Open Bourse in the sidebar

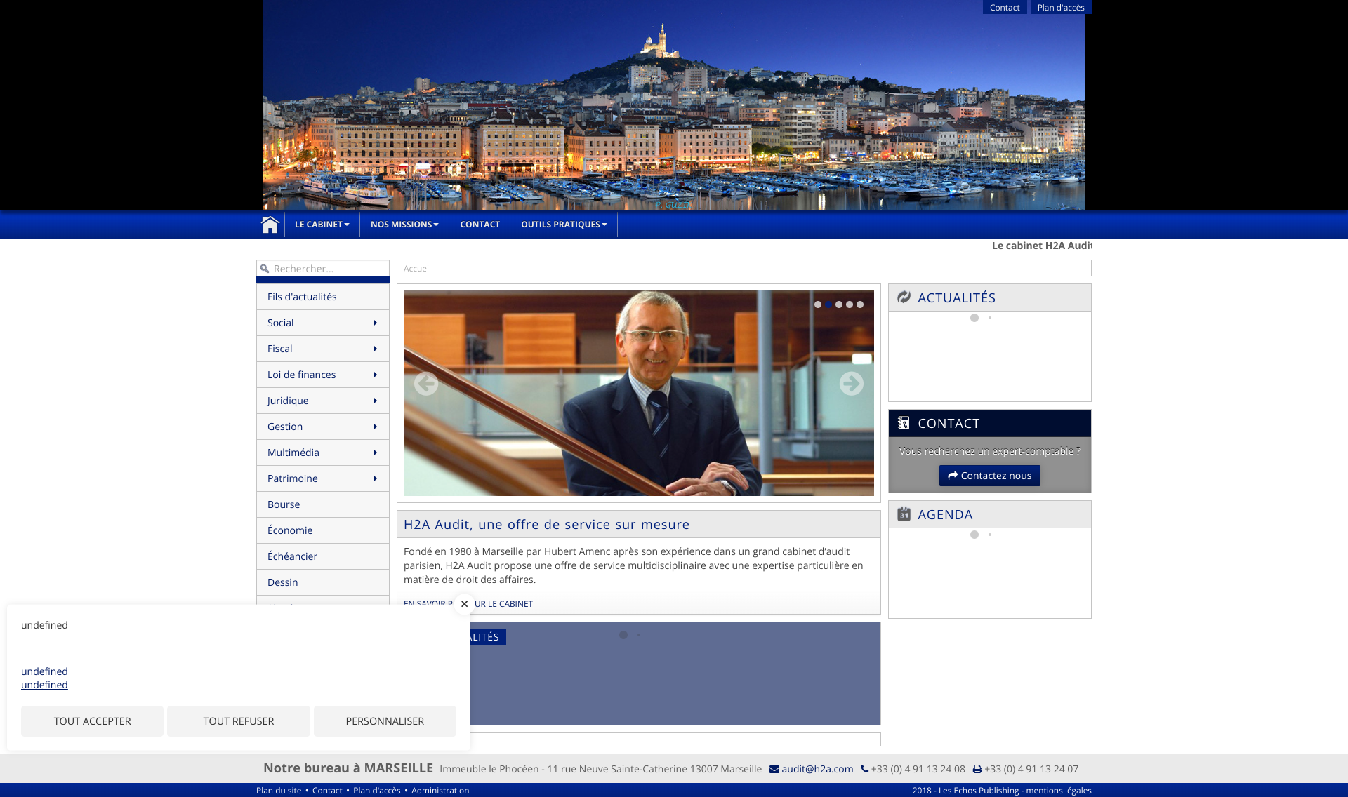click(x=323, y=504)
